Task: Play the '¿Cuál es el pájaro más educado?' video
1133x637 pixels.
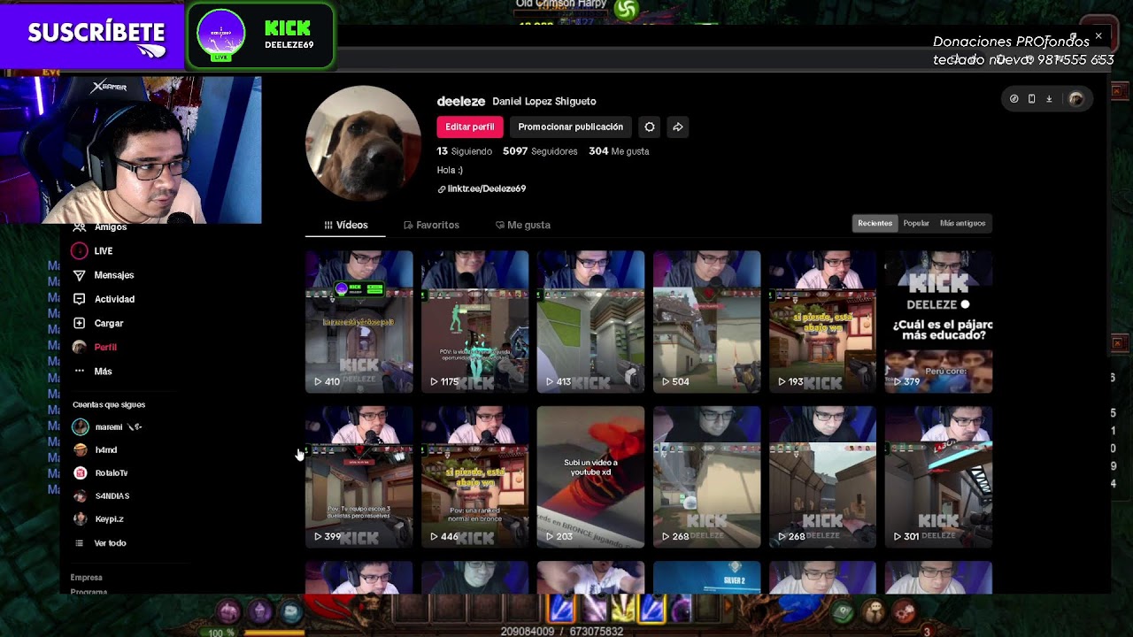Action: pyautogui.click(x=938, y=321)
